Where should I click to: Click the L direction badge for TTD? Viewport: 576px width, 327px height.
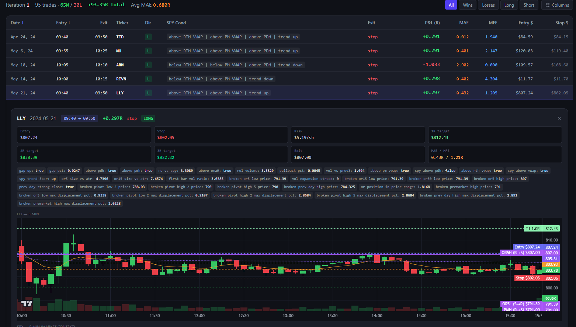[x=148, y=37]
